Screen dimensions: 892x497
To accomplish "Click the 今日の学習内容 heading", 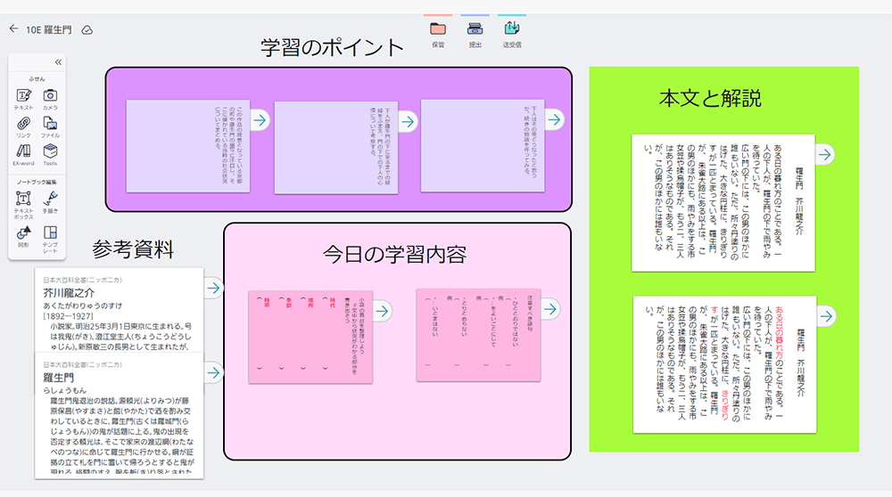I will tap(395, 254).
